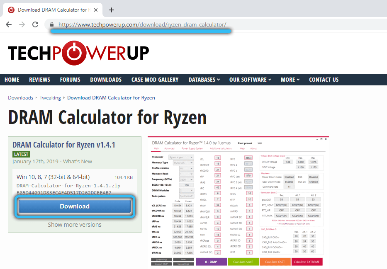Toggle Gear Down mode to Enabled
387x269 pixels.
pyautogui.click(x=289, y=182)
